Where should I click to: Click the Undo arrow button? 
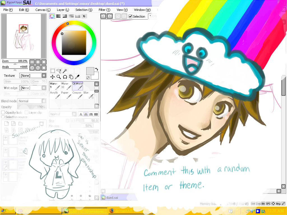[x=103, y=16]
